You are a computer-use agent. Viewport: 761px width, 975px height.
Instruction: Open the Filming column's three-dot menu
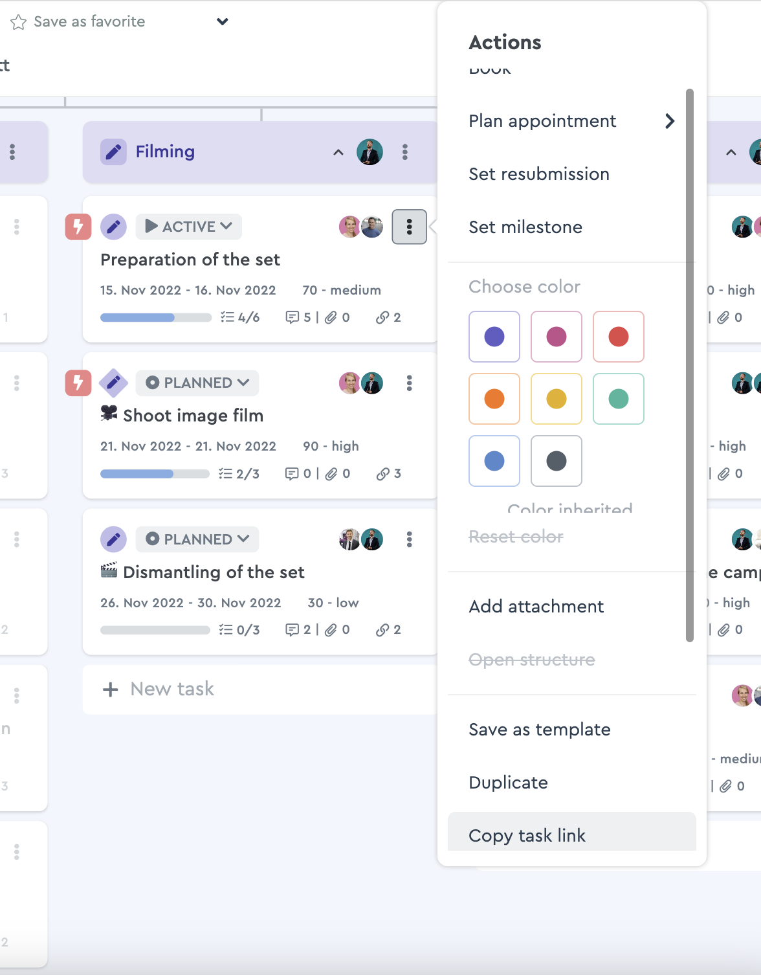click(405, 152)
